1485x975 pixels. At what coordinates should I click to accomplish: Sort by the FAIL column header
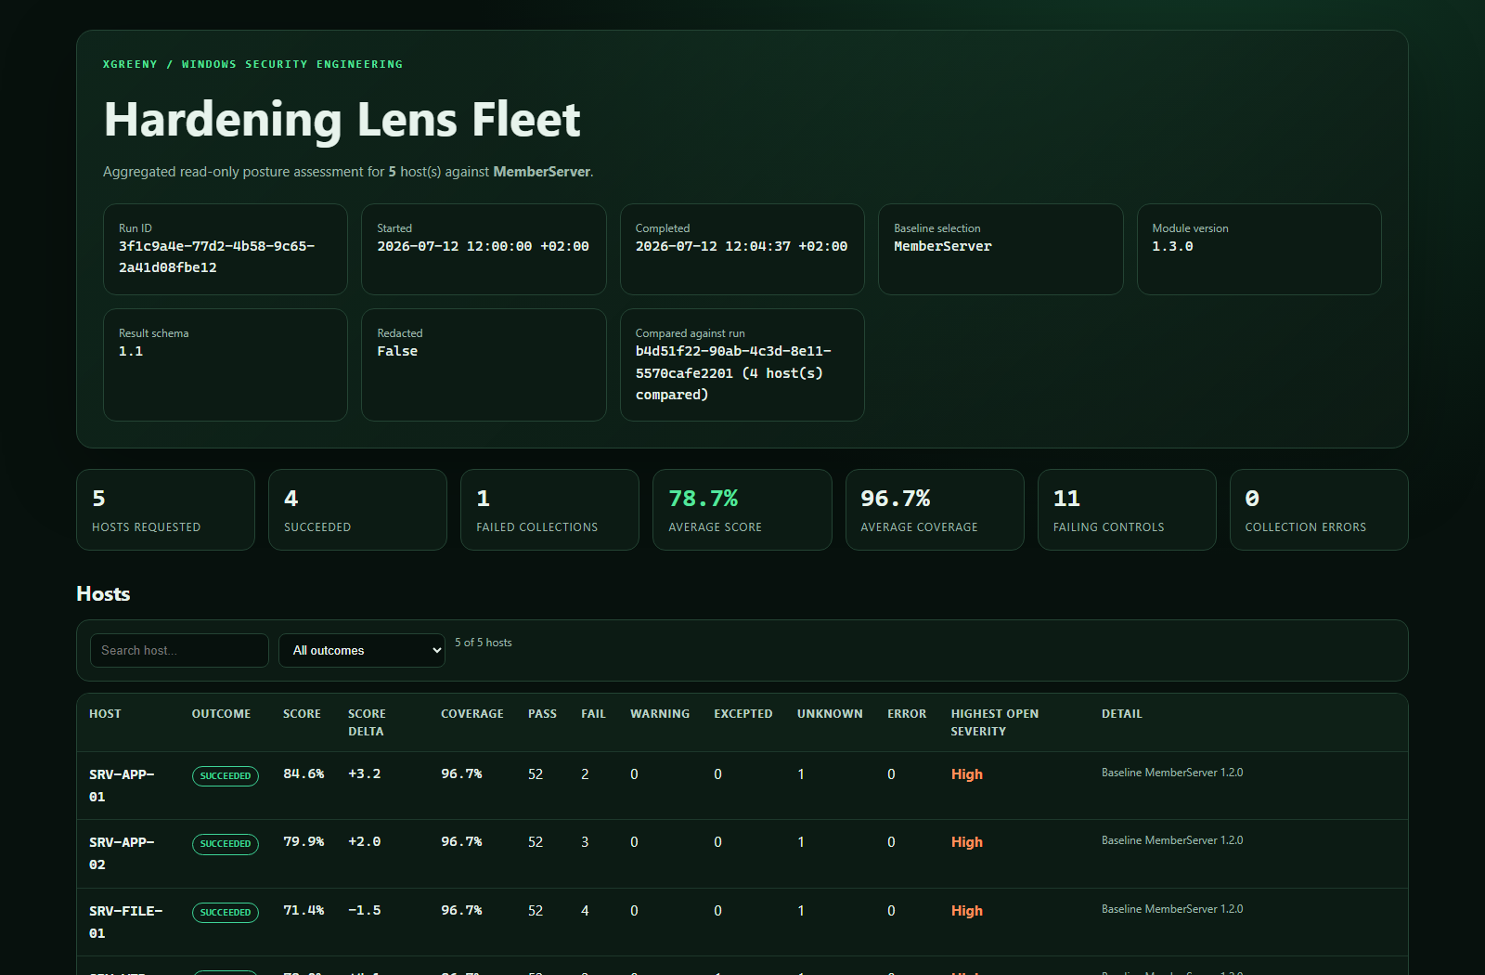click(593, 714)
